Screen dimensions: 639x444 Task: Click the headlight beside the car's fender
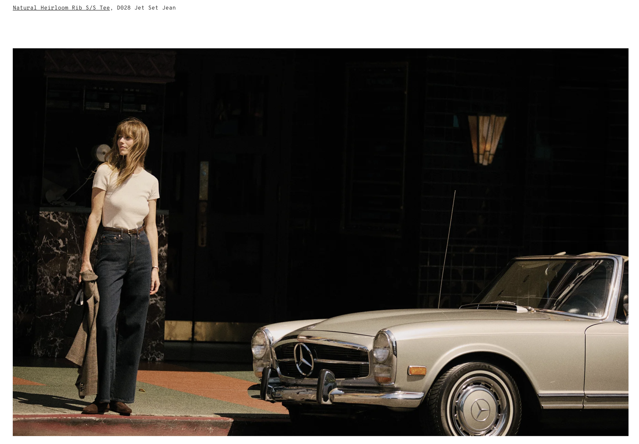[x=382, y=348]
